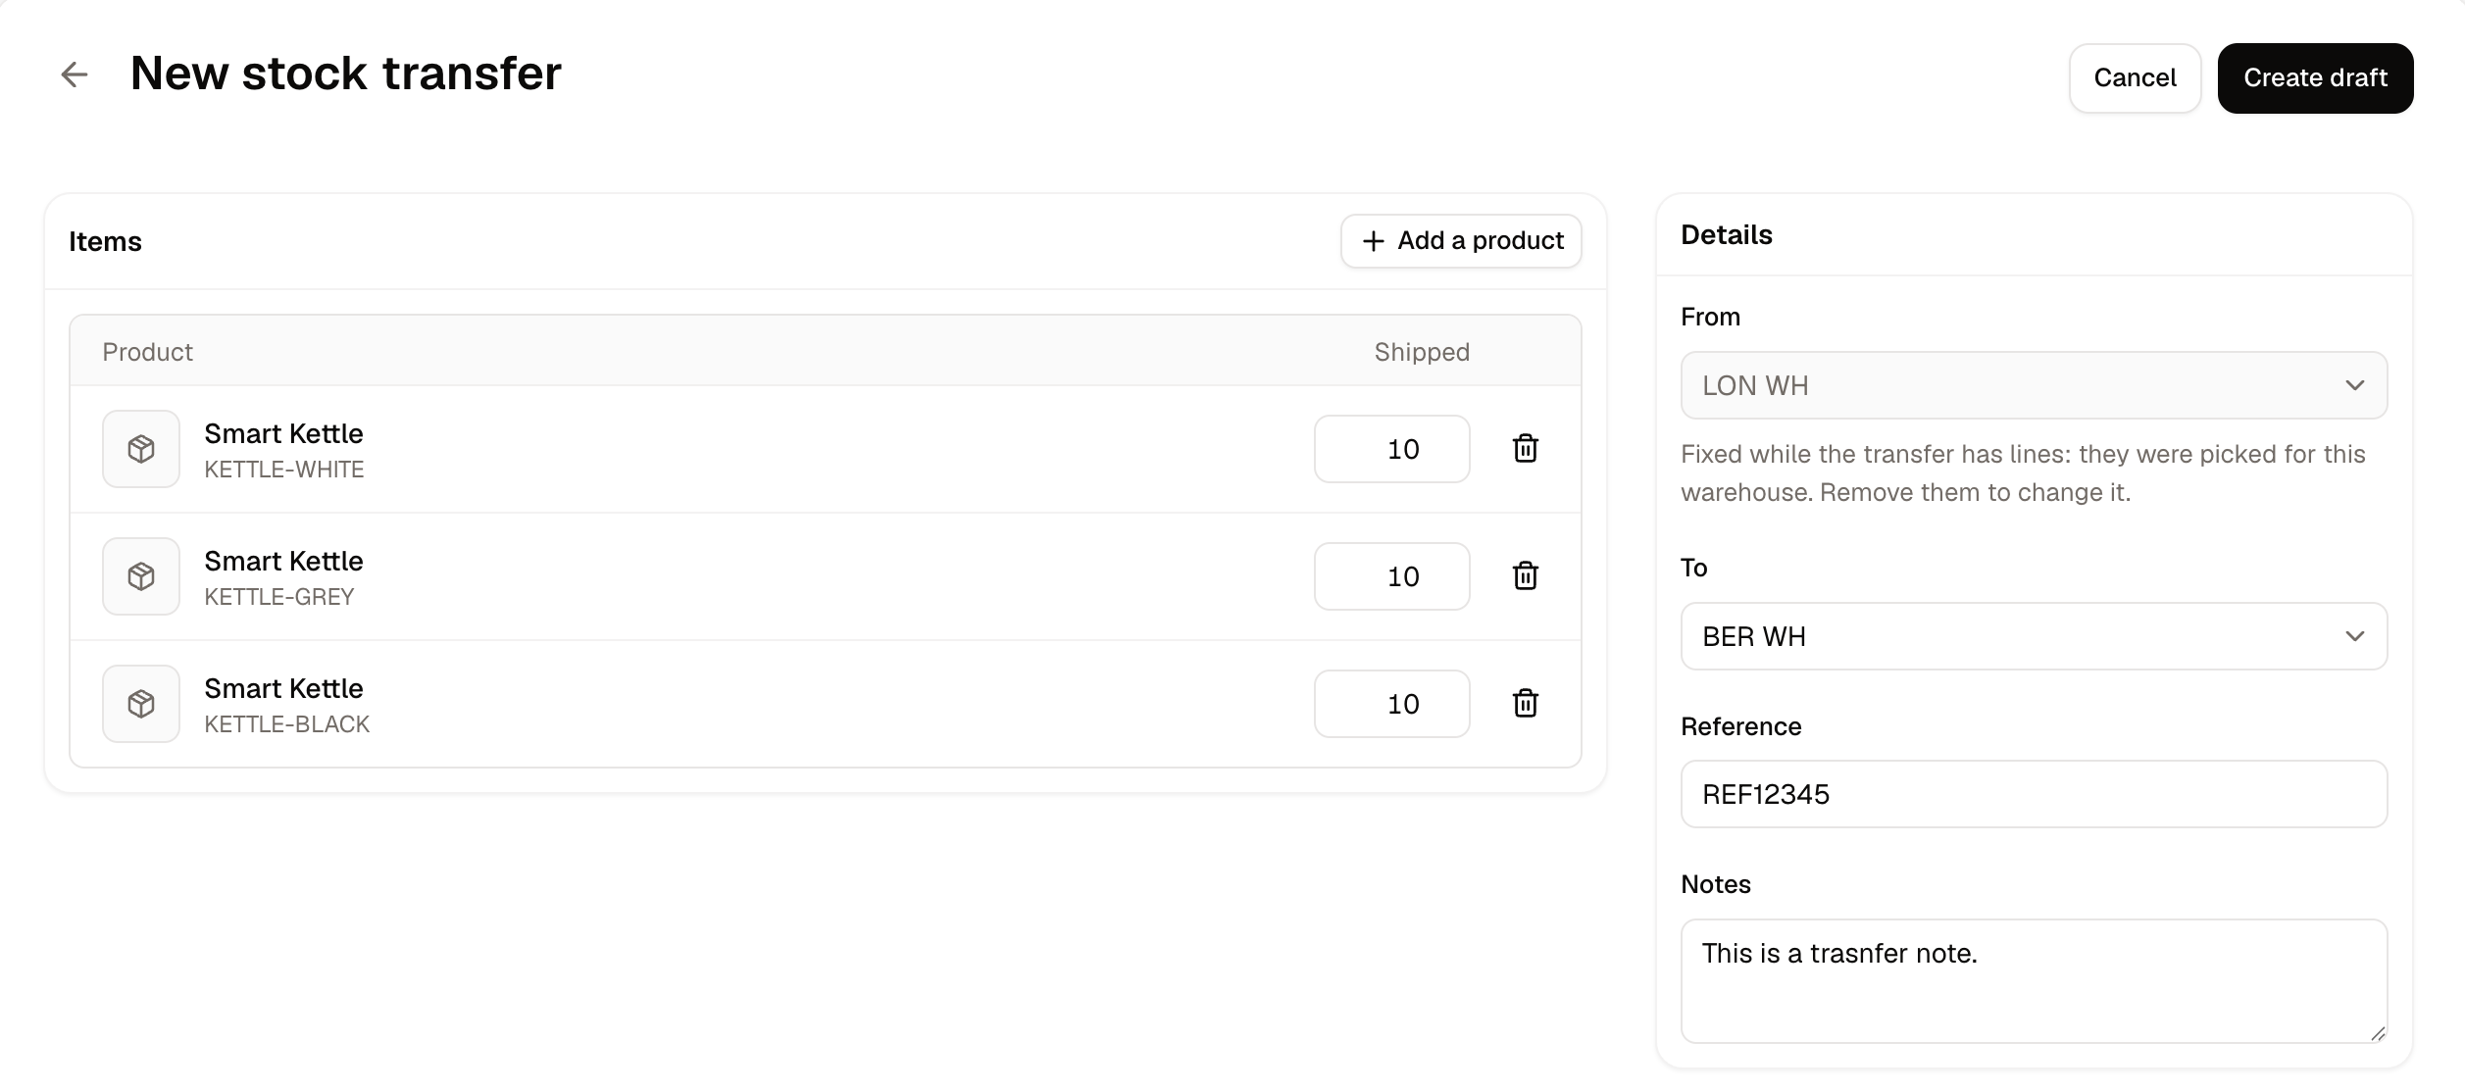Screen dimensions: 2465x1092
Task: Click the Items section title
Action: pyautogui.click(x=105, y=242)
